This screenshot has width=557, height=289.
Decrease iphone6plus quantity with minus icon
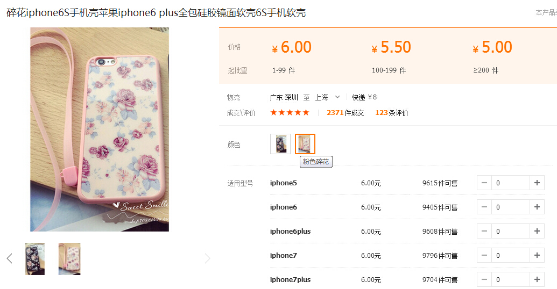tap(484, 231)
